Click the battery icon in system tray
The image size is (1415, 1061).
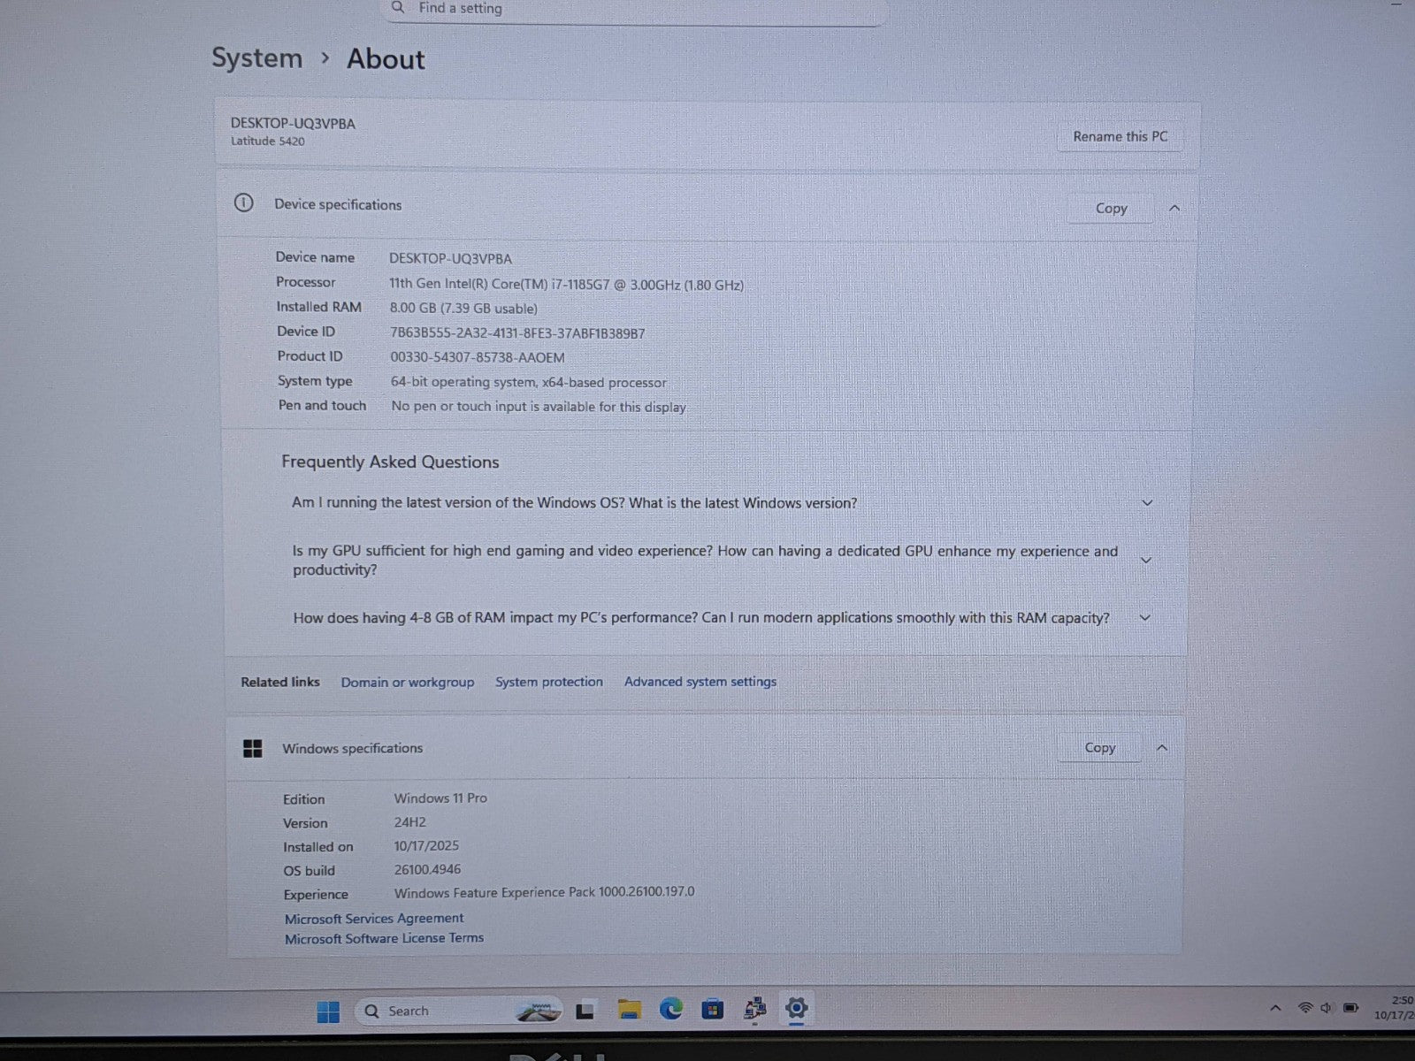(x=1350, y=1008)
